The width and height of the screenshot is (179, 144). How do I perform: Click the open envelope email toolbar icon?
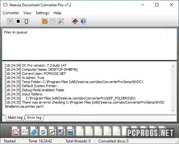pyautogui.click(x=52, y=21)
